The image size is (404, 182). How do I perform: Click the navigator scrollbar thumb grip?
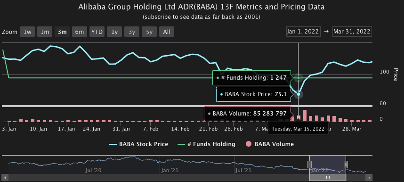point(328,178)
